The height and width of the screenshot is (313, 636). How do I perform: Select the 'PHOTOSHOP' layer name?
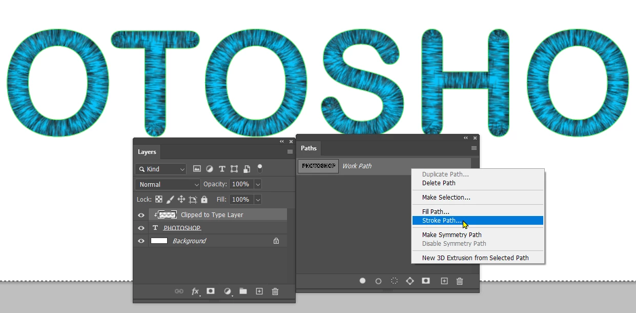(182, 228)
